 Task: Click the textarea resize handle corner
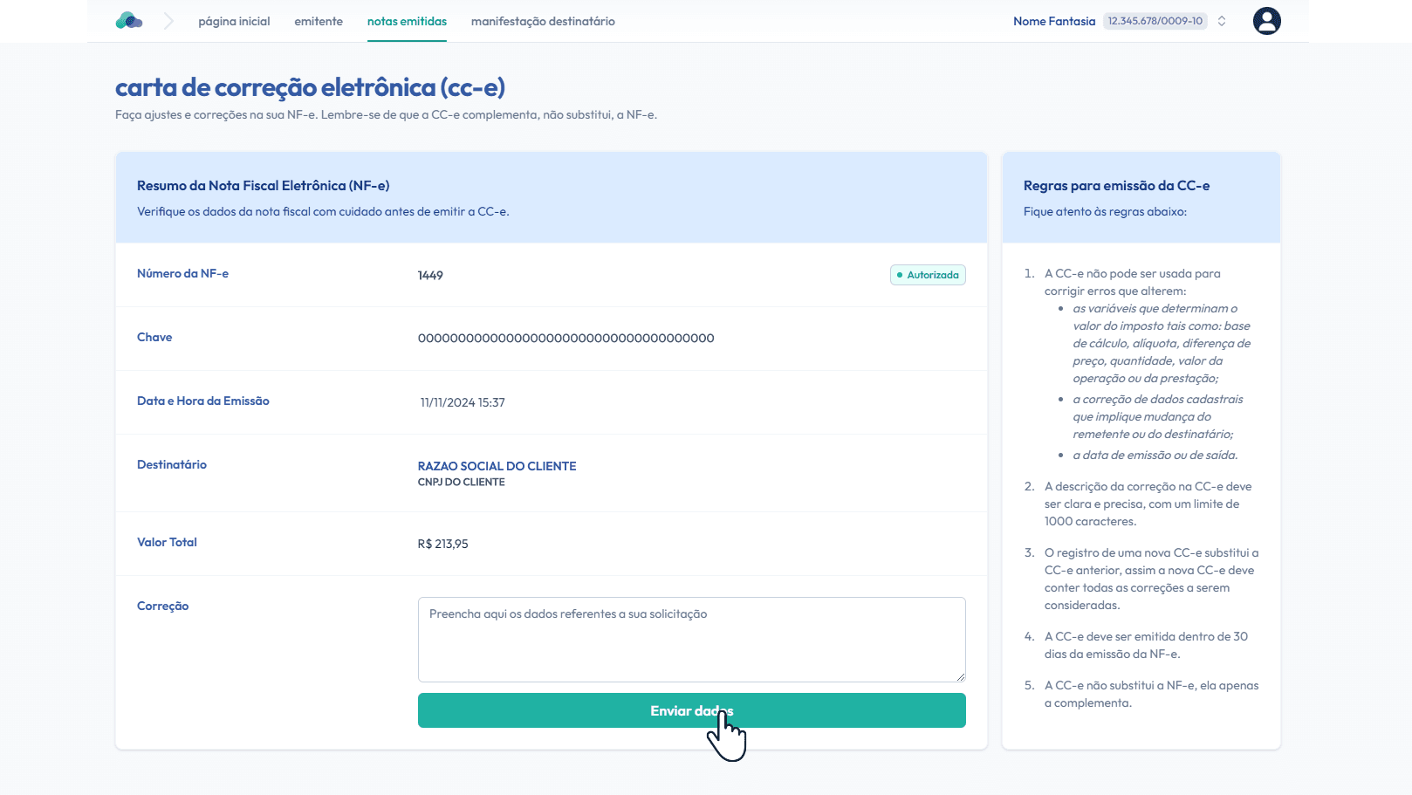click(961, 677)
